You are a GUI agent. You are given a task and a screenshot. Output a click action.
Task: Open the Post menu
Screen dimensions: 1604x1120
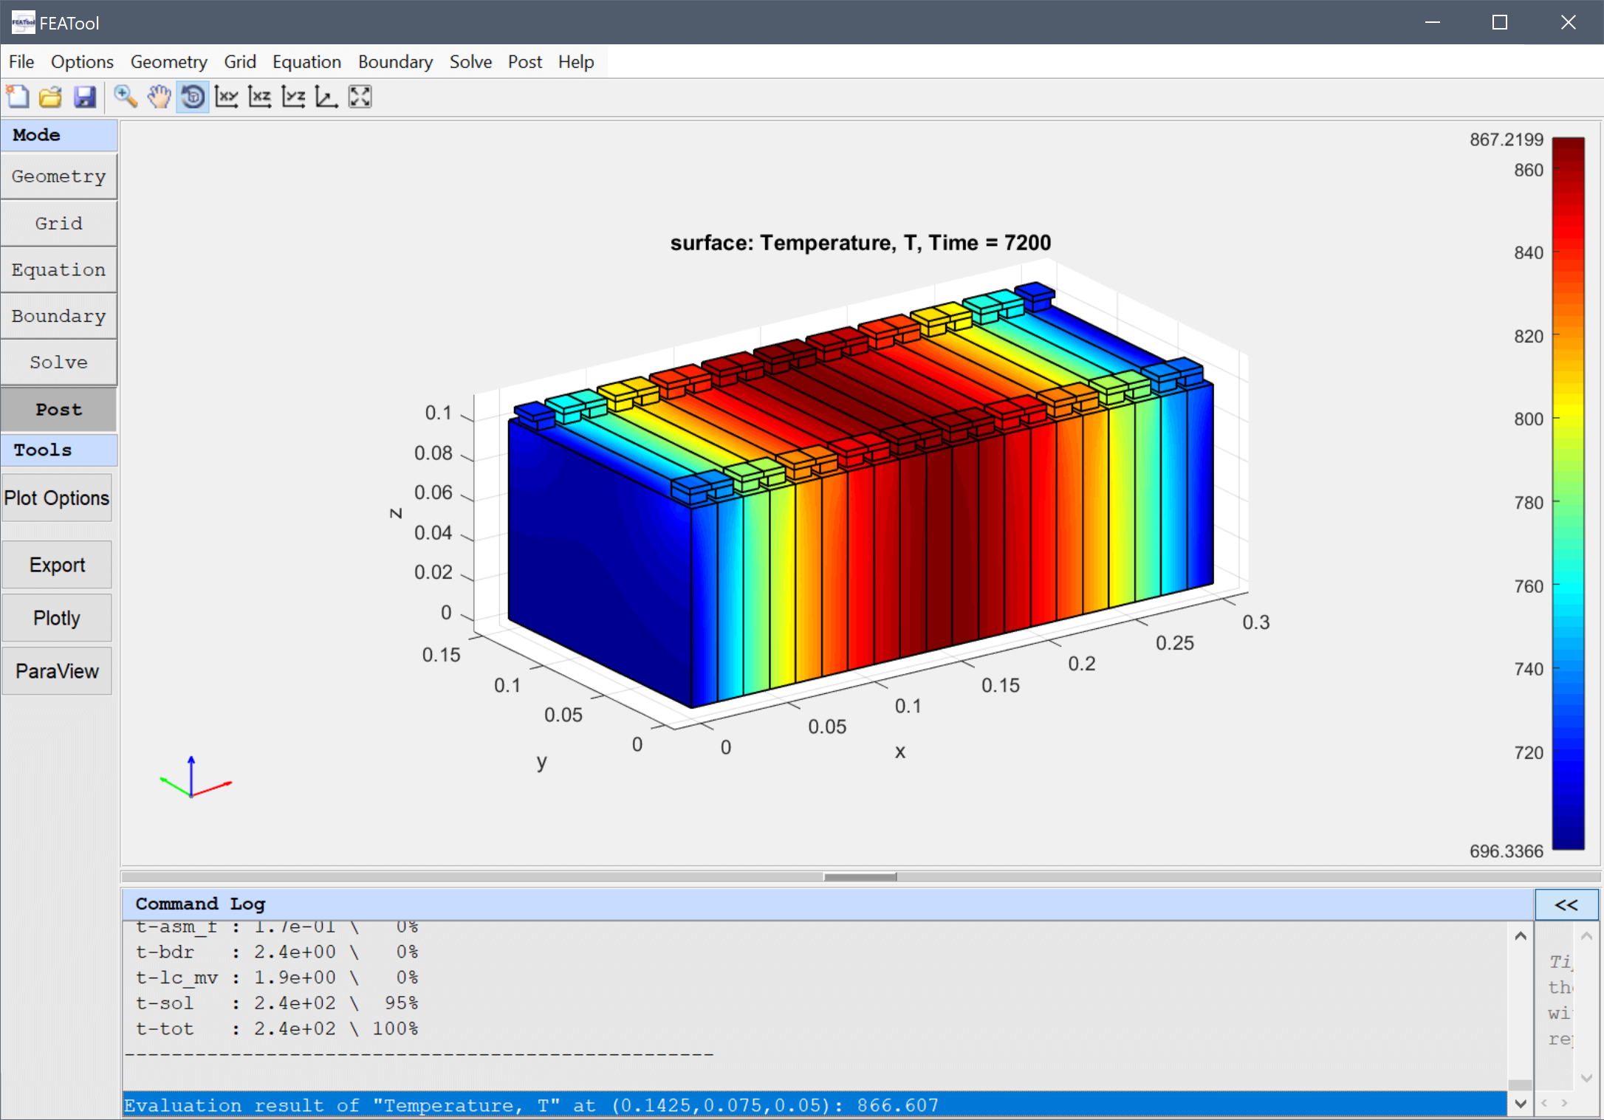[x=524, y=62]
